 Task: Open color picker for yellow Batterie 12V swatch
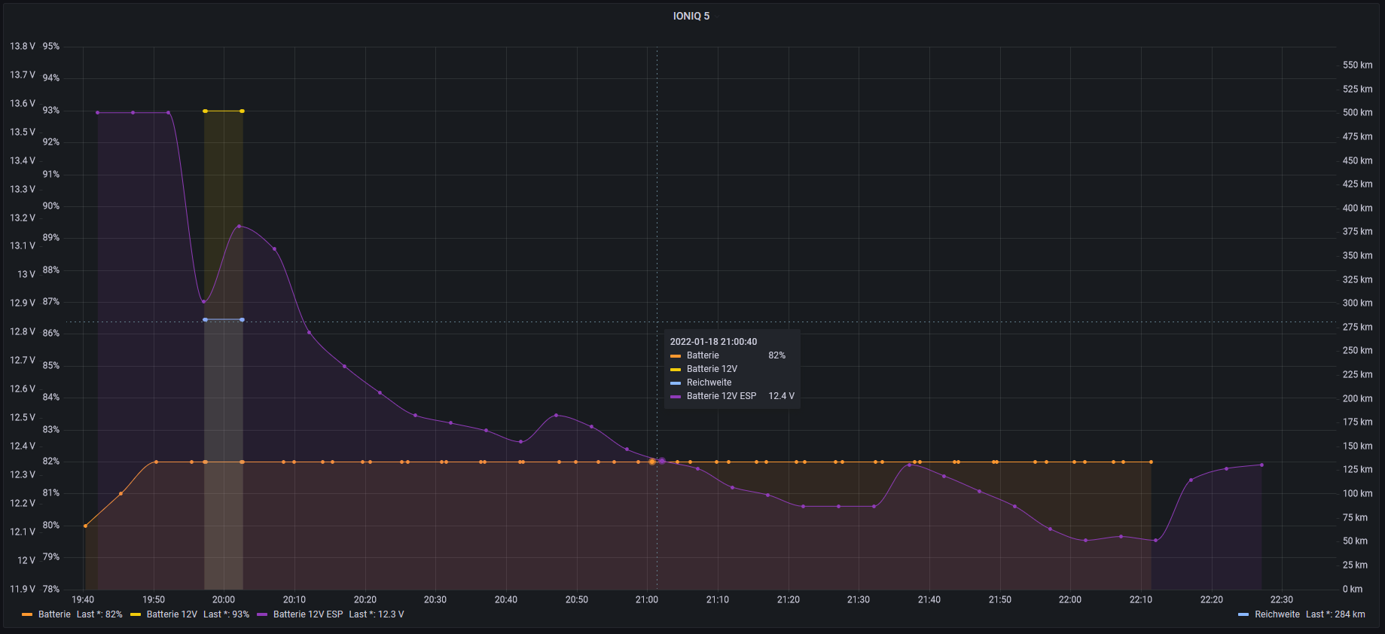(136, 614)
